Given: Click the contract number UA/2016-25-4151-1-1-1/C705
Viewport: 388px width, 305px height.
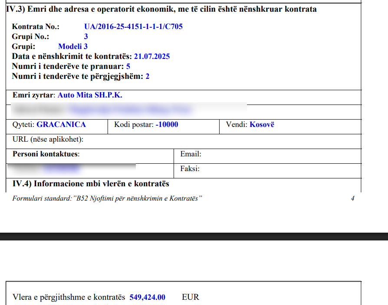Looking at the screenshot, I should tap(133, 27).
